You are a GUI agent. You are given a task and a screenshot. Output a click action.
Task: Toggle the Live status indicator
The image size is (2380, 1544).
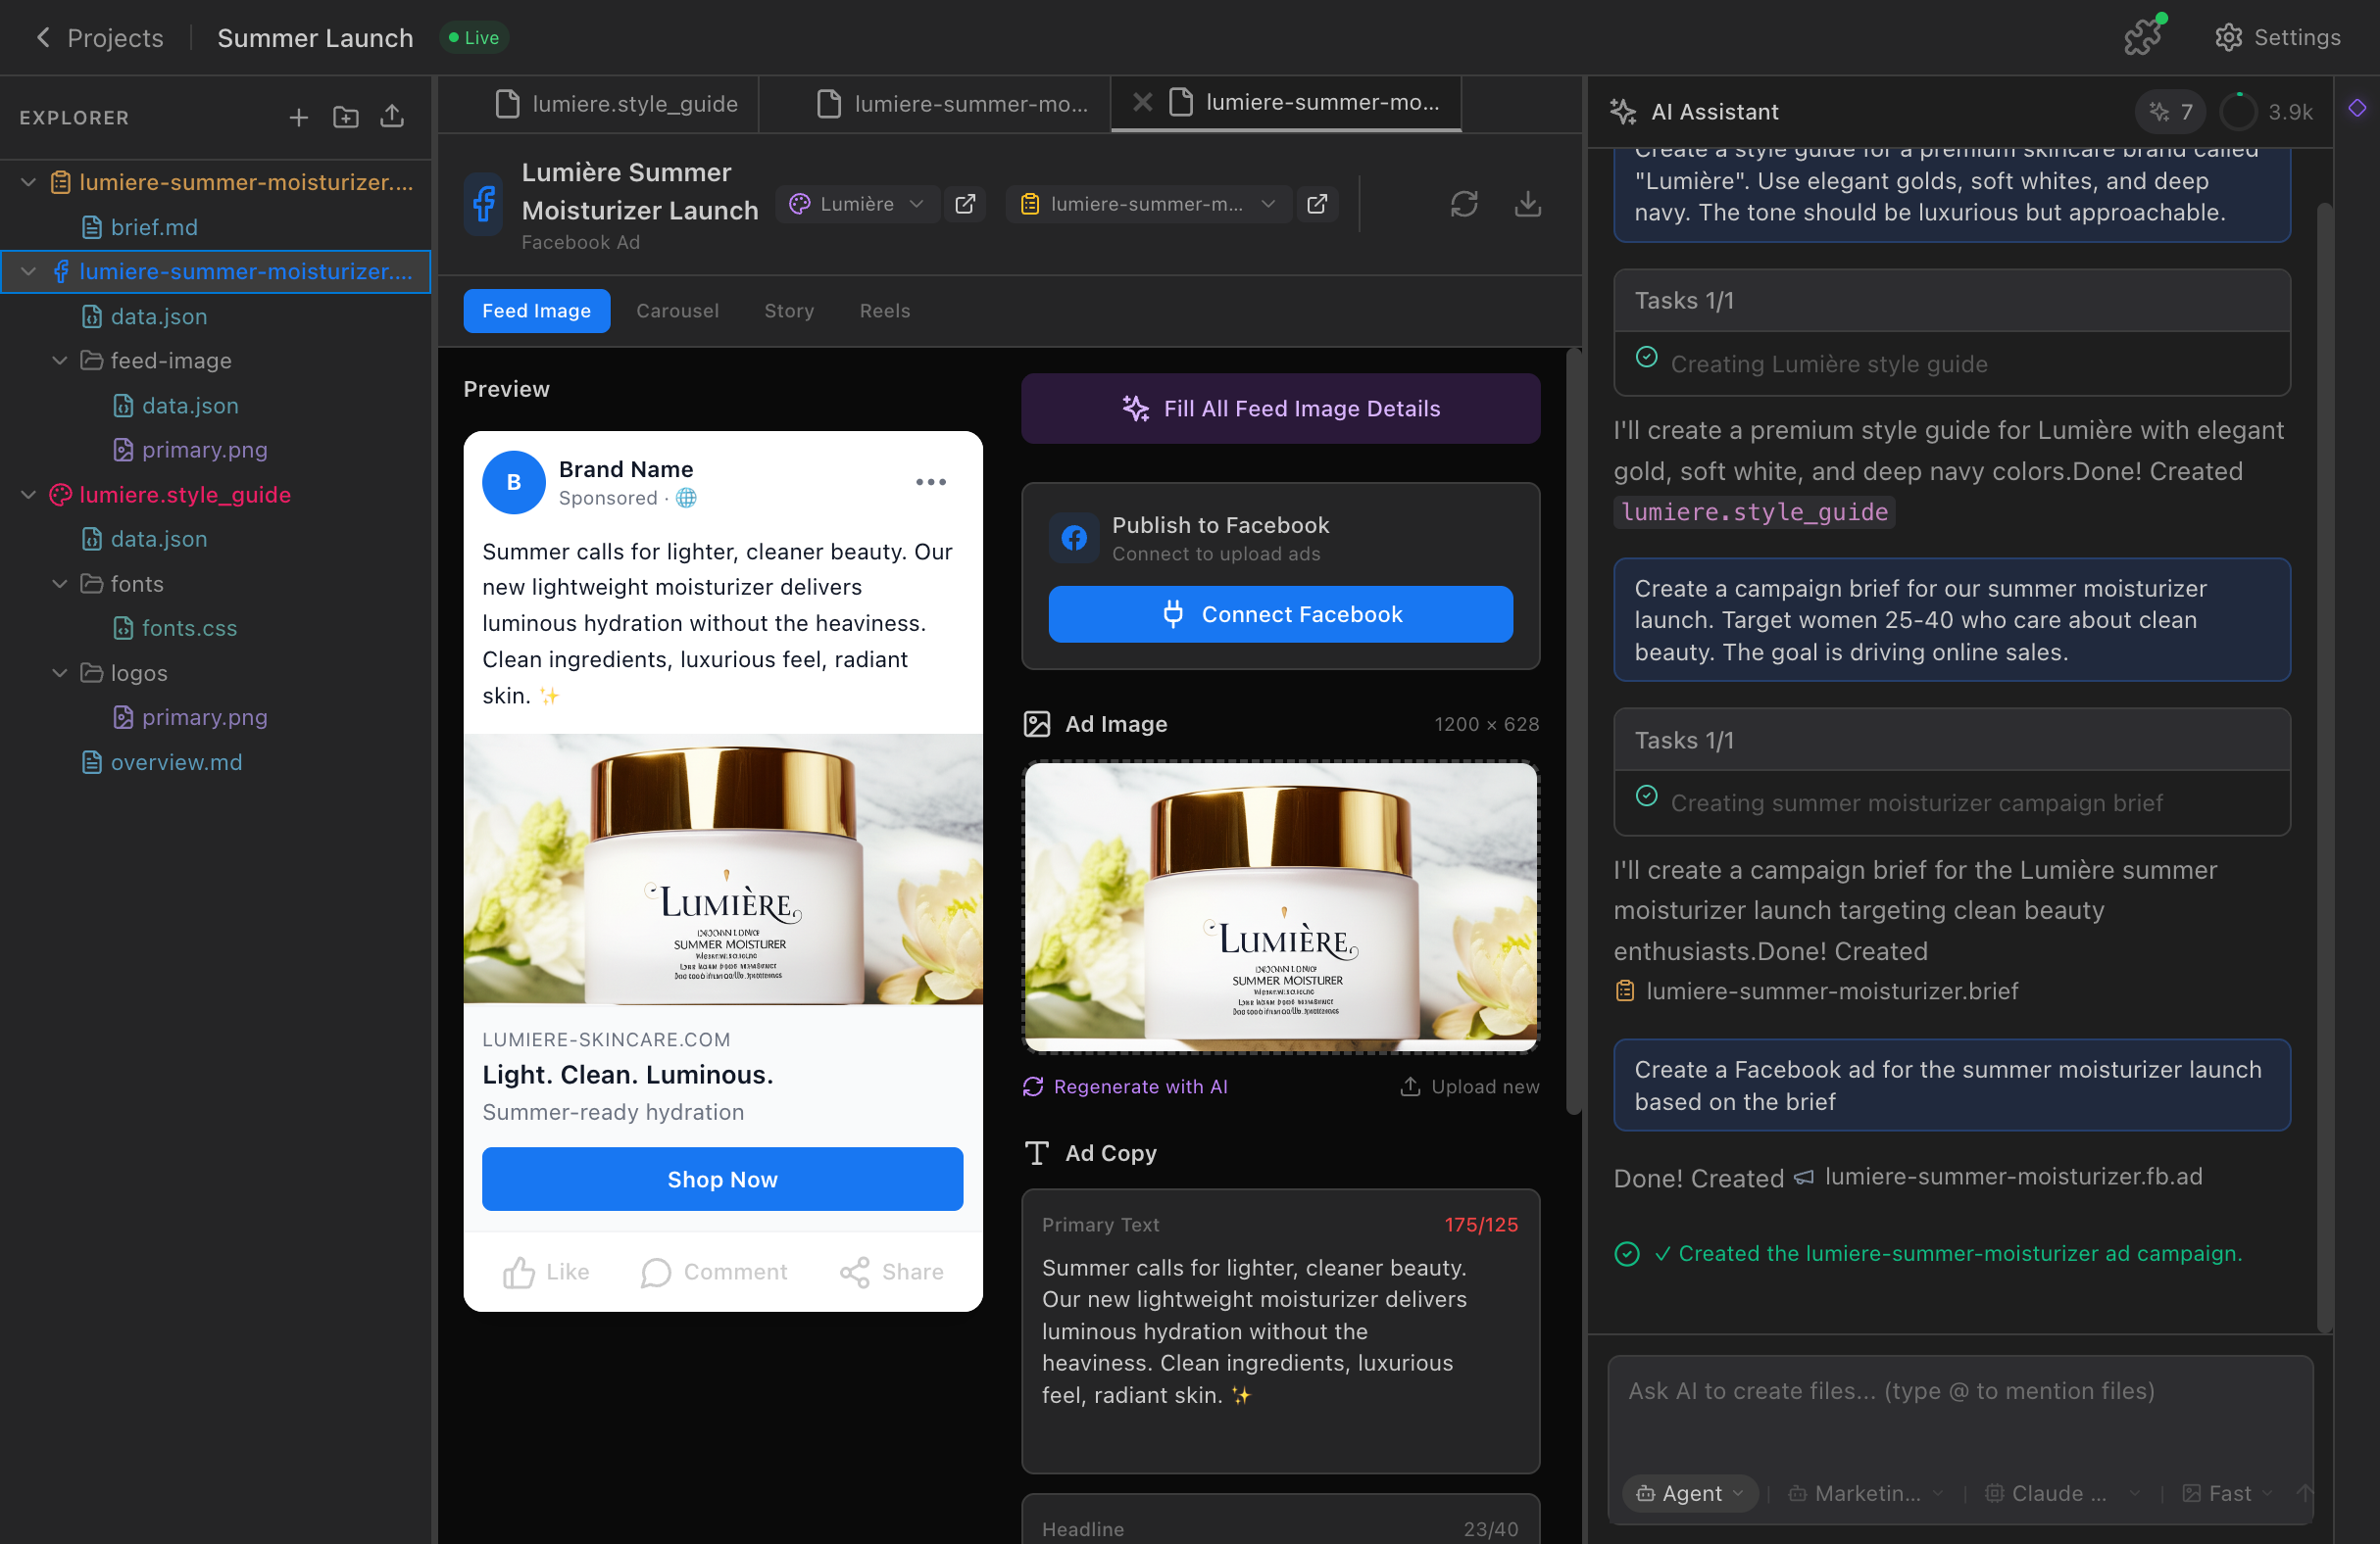(472, 37)
